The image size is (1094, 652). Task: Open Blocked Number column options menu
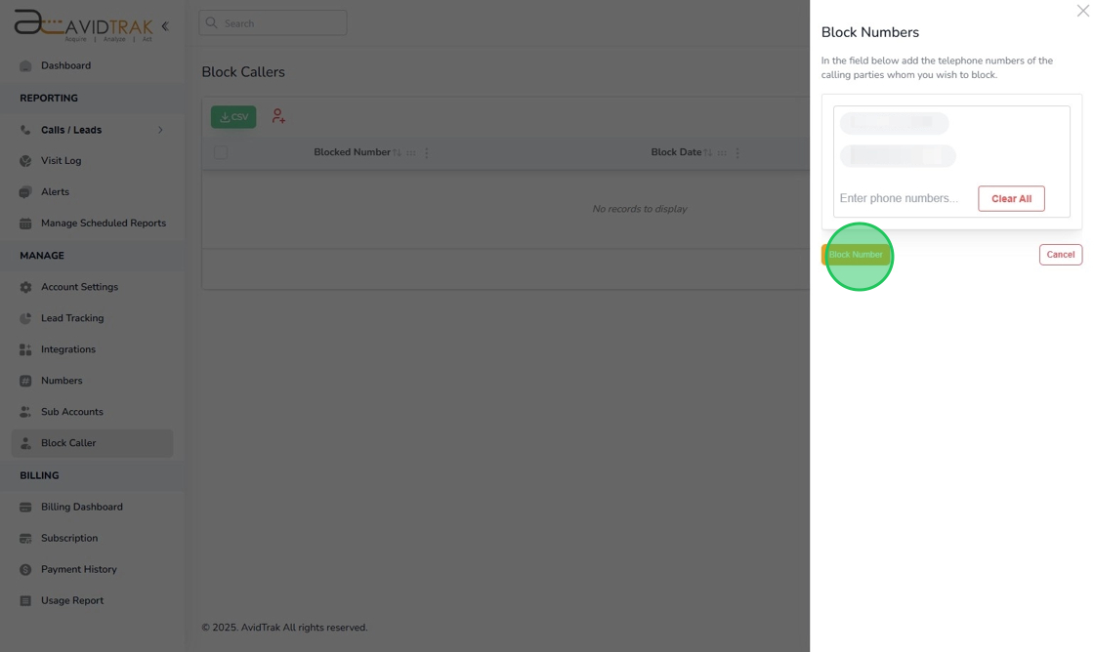426,152
